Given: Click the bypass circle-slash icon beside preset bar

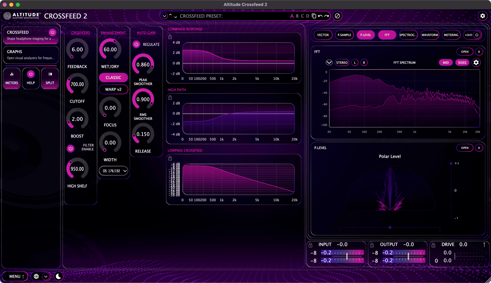Looking at the screenshot, I should pos(338,16).
